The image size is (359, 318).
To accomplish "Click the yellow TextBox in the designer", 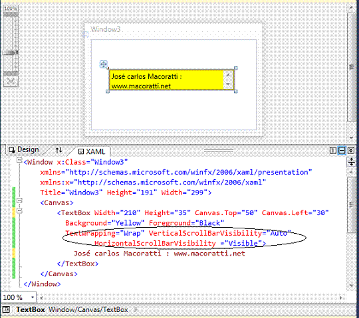I will 172,80.
